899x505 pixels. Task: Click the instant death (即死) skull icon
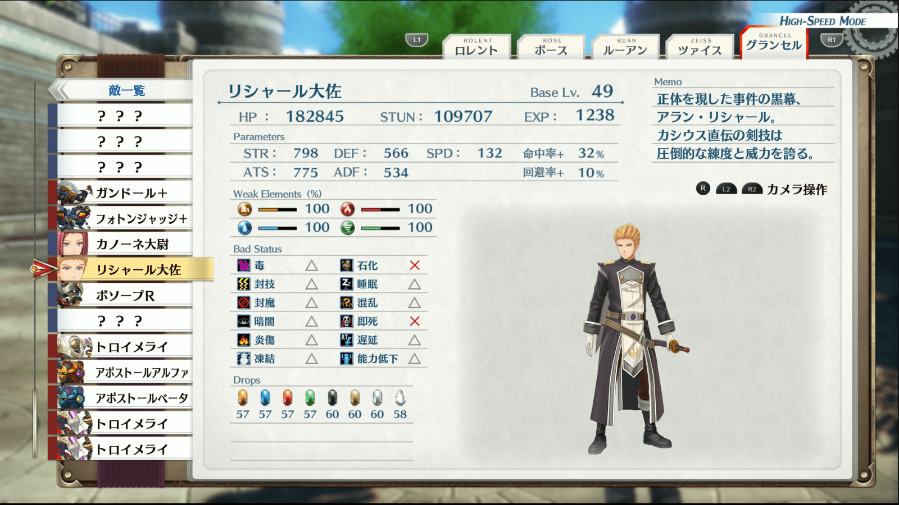point(347,322)
